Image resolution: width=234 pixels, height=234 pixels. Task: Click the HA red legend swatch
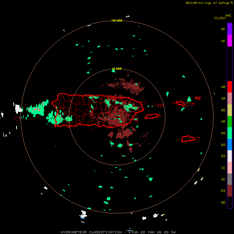230,87
